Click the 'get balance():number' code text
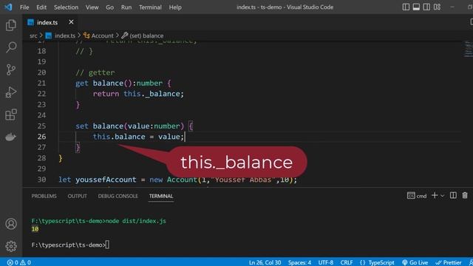Image resolution: width=473 pixels, height=266 pixels. pos(119,83)
